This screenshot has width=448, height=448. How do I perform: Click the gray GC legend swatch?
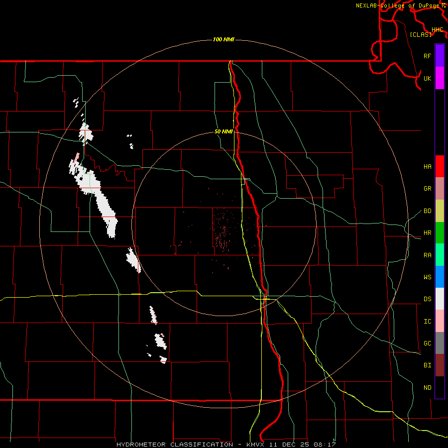[x=440, y=343]
